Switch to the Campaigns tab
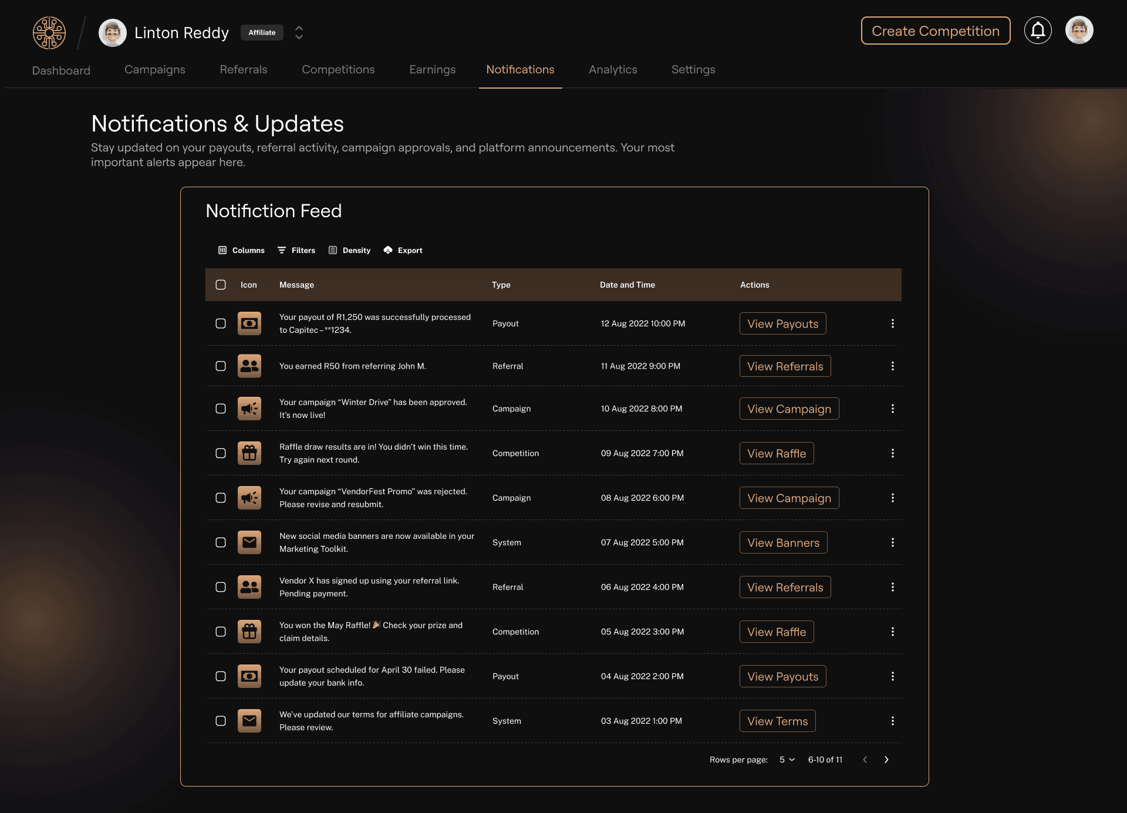This screenshot has width=1127, height=813. [155, 69]
